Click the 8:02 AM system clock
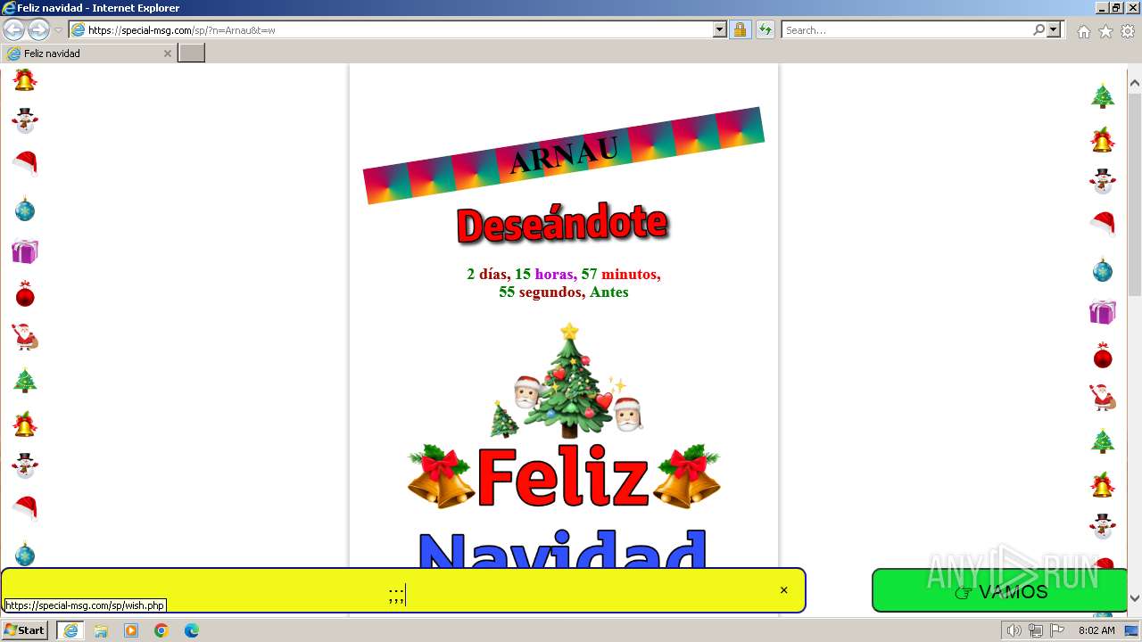Viewport: 1142px width, 642px height. click(x=1096, y=630)
